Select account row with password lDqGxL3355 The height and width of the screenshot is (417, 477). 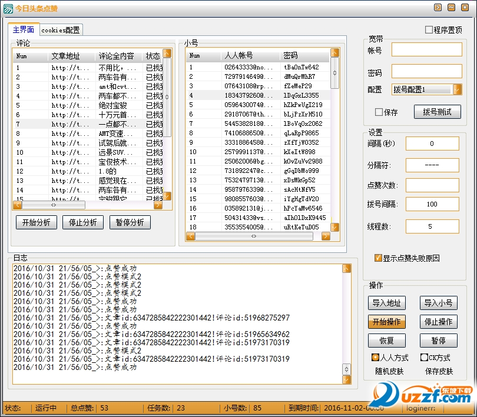[x=259, y=95]
